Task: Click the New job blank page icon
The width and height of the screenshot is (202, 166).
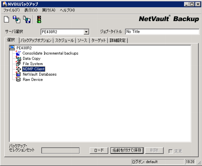Action: (7, 19)
